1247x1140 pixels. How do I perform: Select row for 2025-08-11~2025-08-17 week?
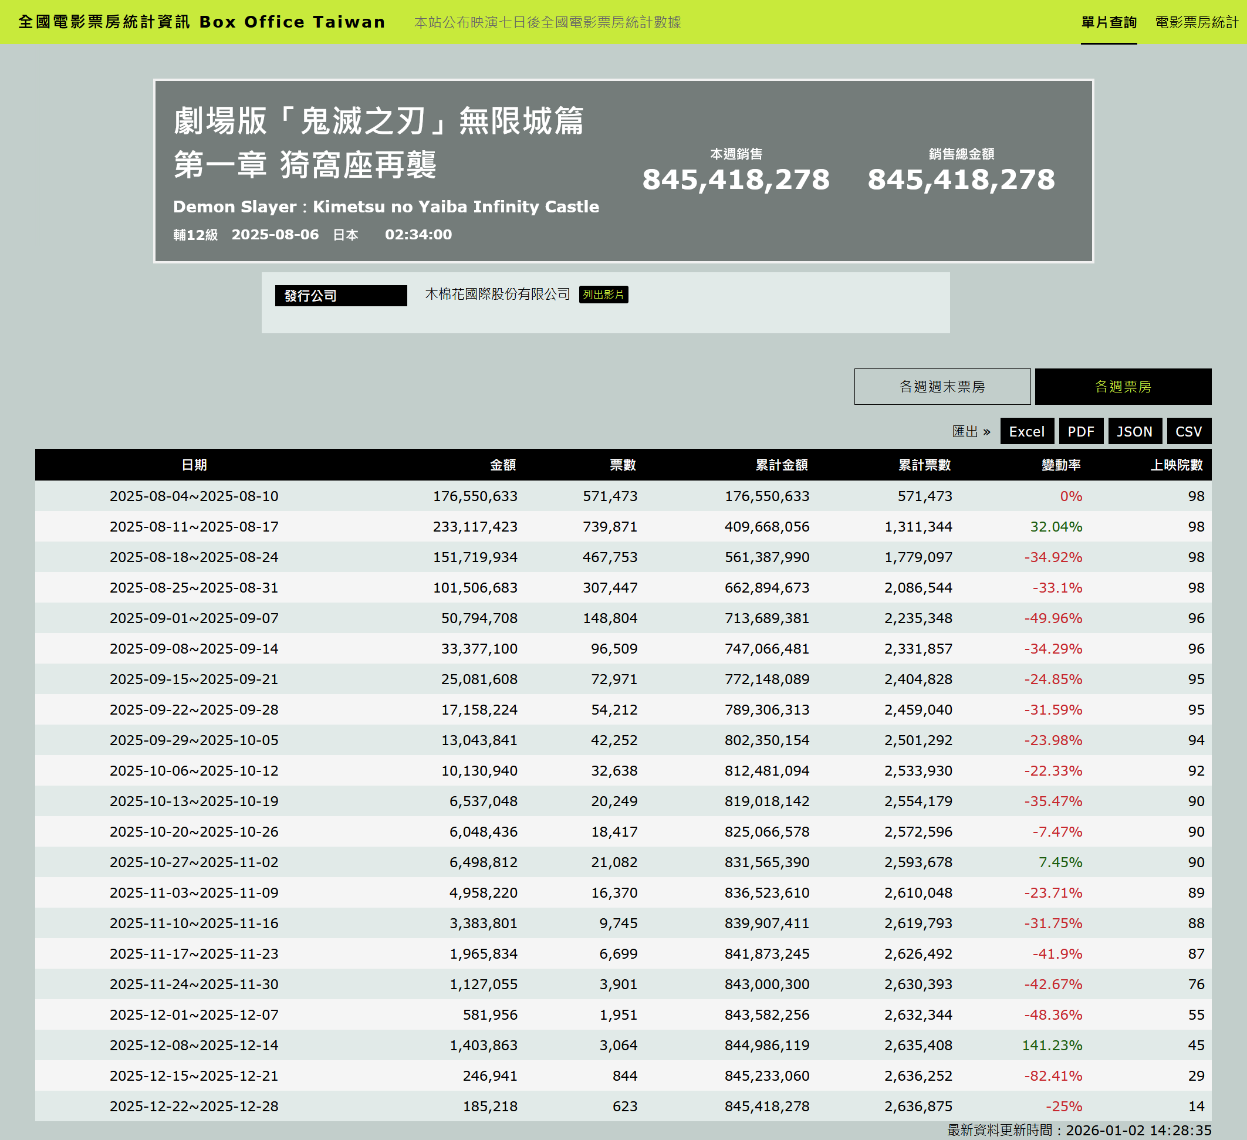tap(194, 526)
